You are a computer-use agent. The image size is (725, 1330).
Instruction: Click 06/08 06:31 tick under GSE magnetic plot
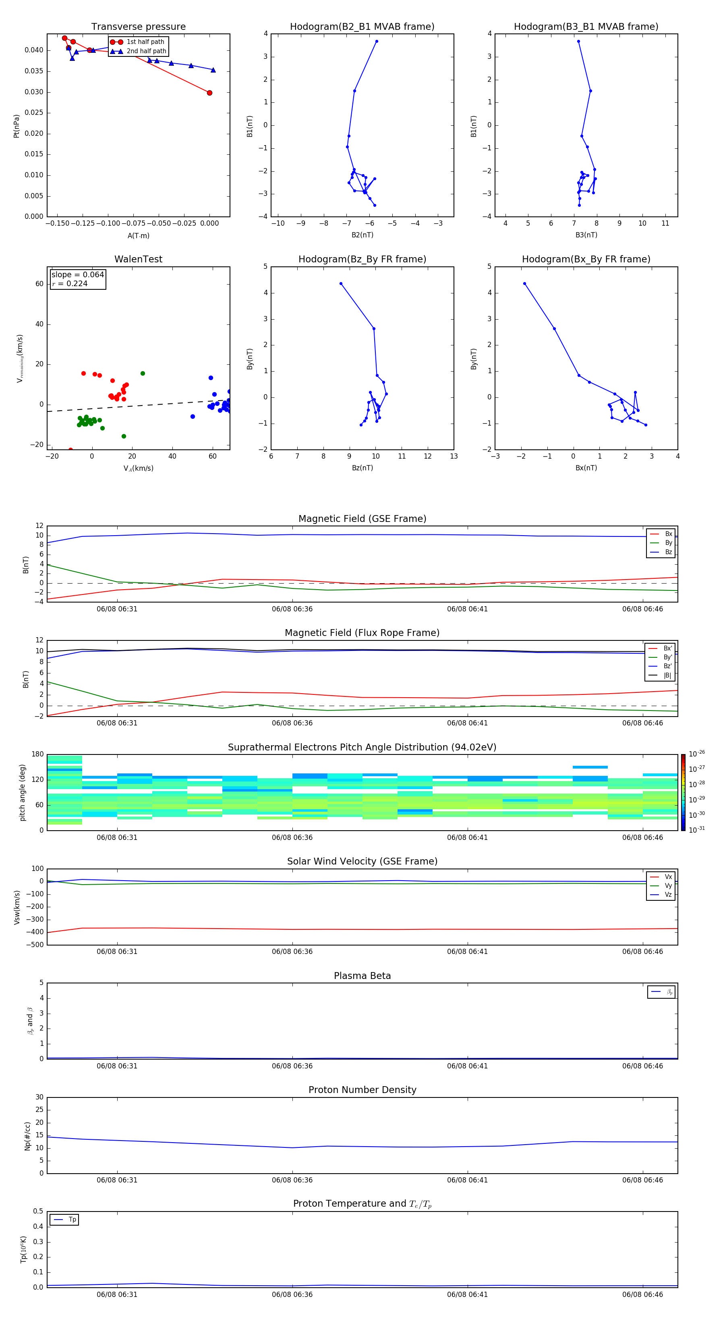117,609
